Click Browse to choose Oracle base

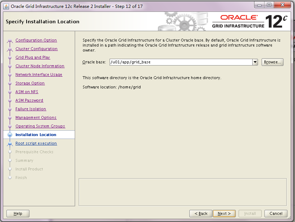(x=272, y=62)
